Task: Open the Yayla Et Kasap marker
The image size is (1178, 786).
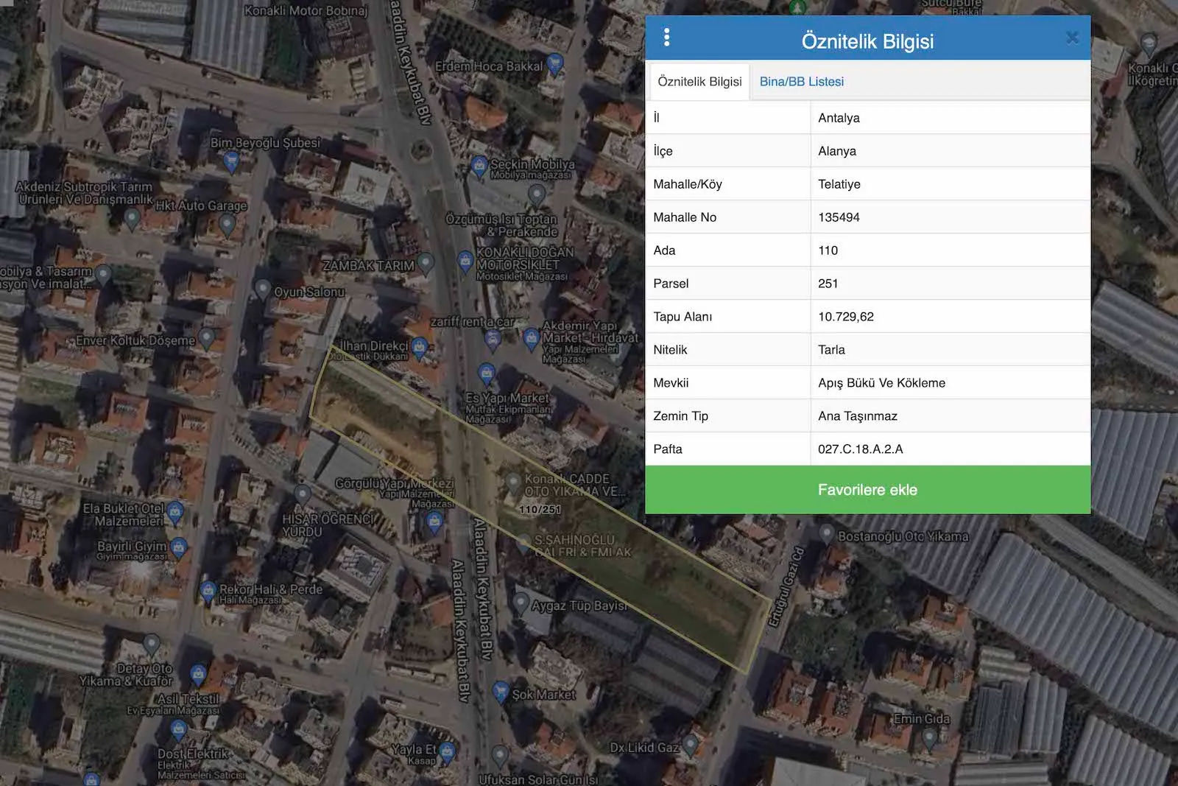Action: [447, 752]
